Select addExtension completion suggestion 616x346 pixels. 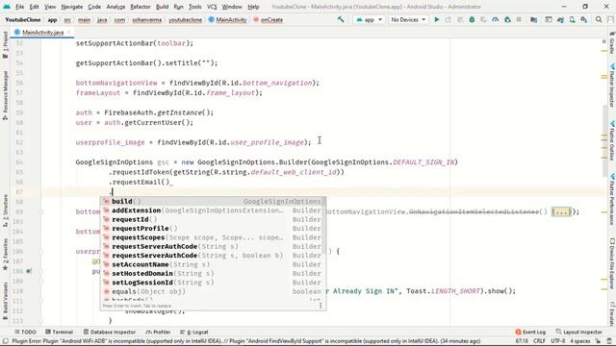pos(213,210)
